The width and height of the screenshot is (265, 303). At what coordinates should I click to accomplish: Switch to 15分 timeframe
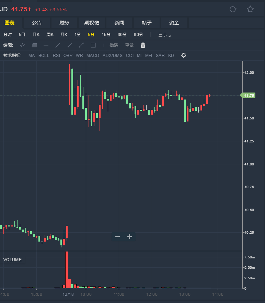coord(106,35)
